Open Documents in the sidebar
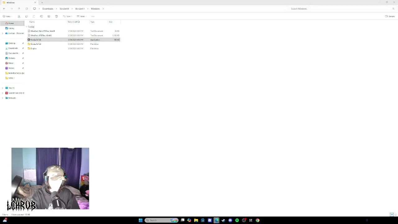The image size is (398, 224). point(13,53)
